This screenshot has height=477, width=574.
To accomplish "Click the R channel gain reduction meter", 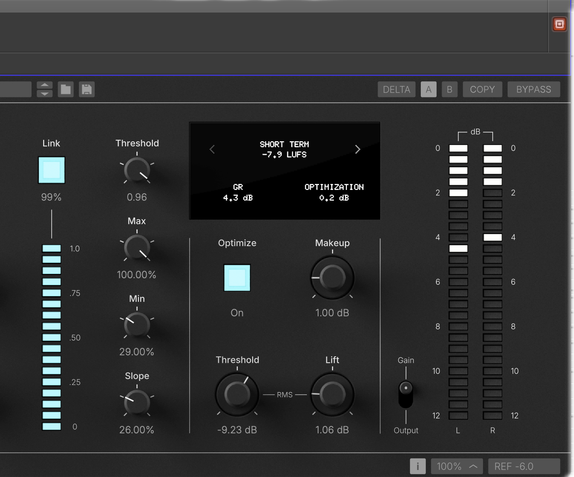I will tap(493, 282).
